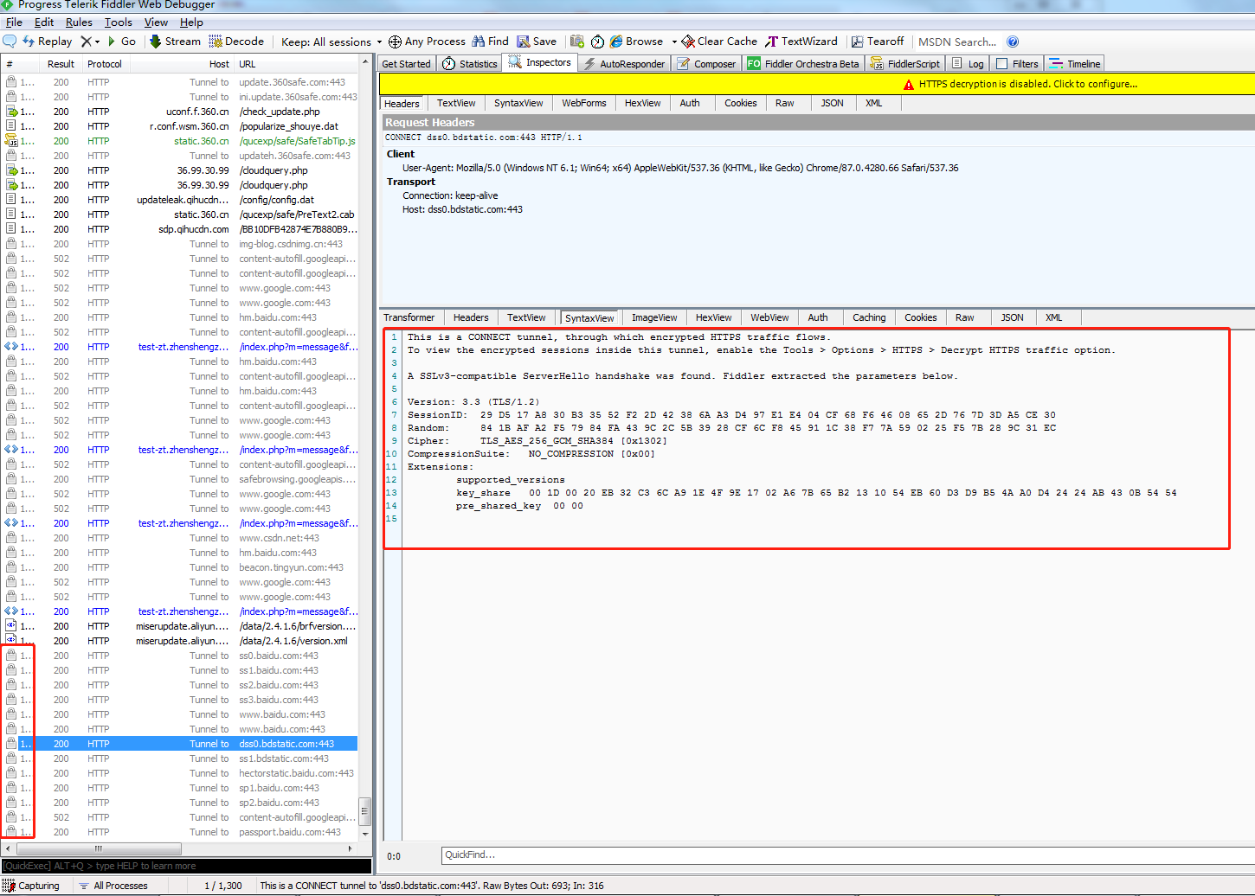
Task: Open the Keep: All sessions dropdown
Action: click(x=331, y=42)
